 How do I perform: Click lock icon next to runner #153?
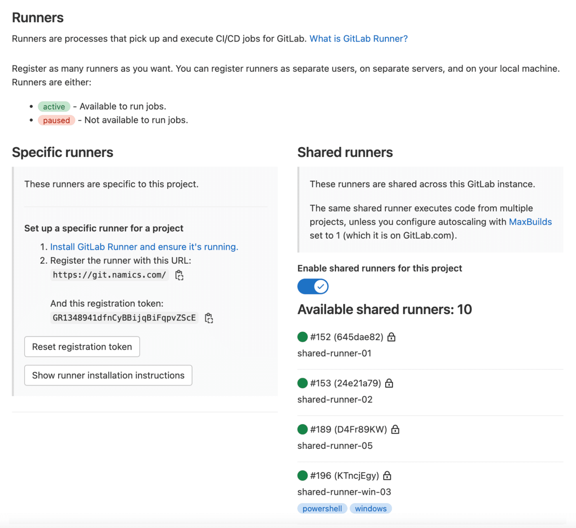(x=389, y=383)
